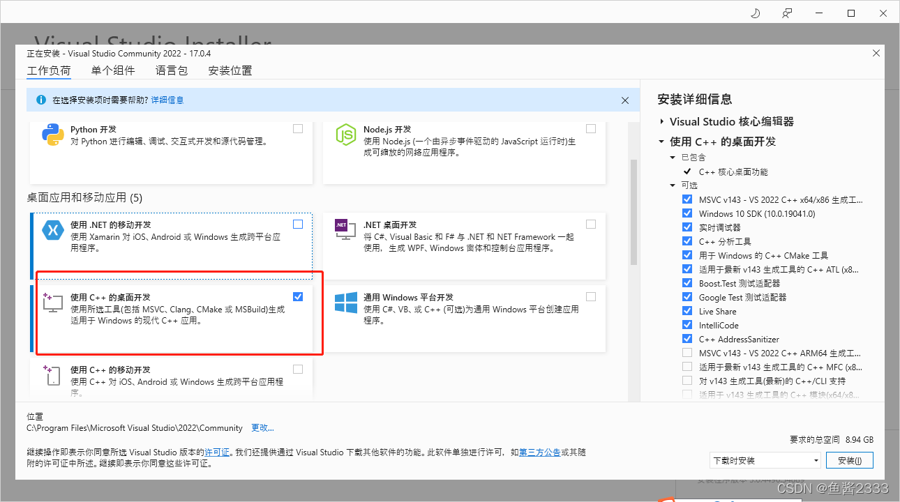Click the 安装 button
Viewport: 900px width, 502px height.
(x=849, y=460)
